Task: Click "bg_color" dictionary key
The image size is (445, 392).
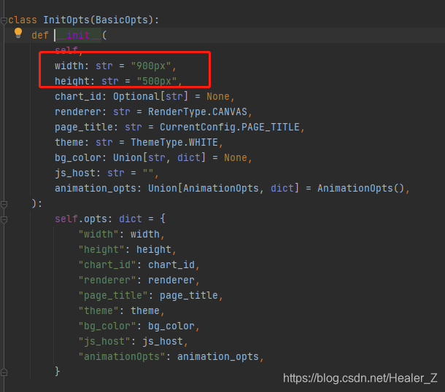Action: (x=107, y=326)
